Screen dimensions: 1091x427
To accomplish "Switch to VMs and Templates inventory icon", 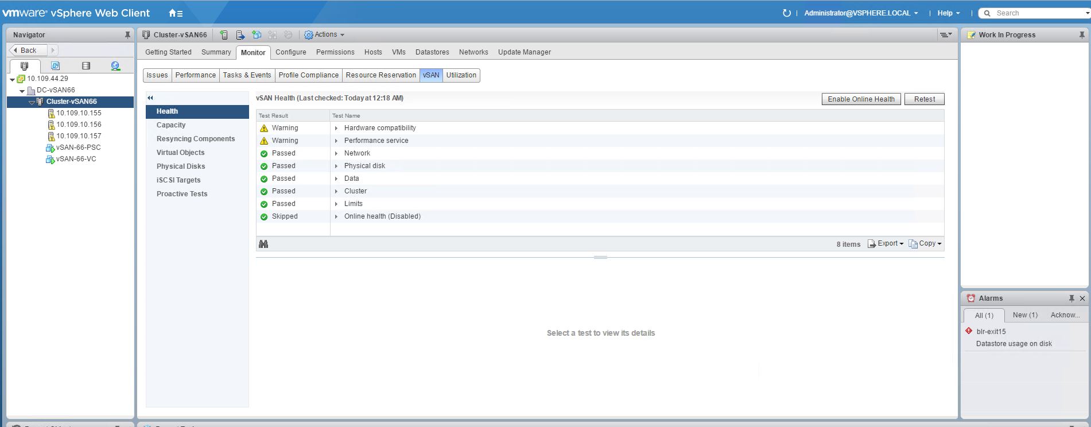I will pyautogui.click(x=55, y=66).
